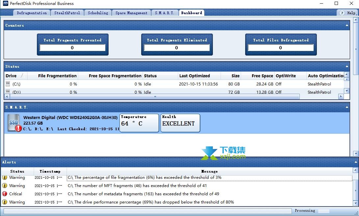Sort by the OptiWrite column header

(x=290, y=76)
